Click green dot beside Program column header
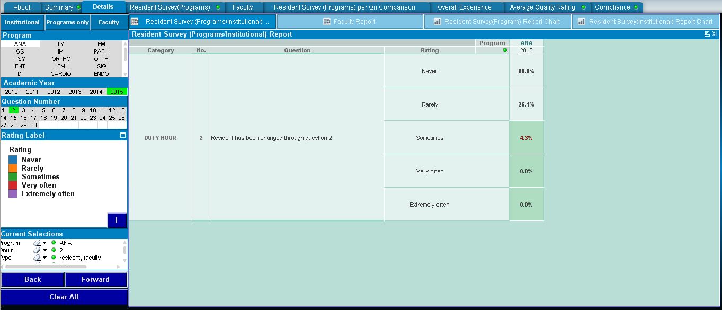Viewport: 722px width, 310px height. tap(505, 50)
